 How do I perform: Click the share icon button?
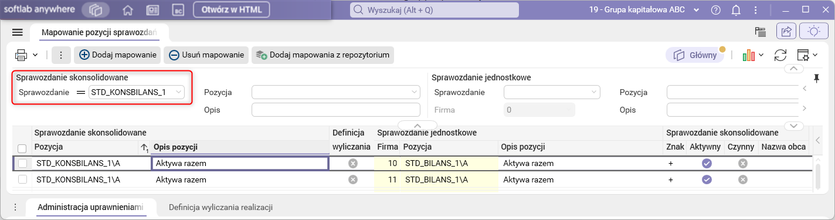(x=786, y=32)
